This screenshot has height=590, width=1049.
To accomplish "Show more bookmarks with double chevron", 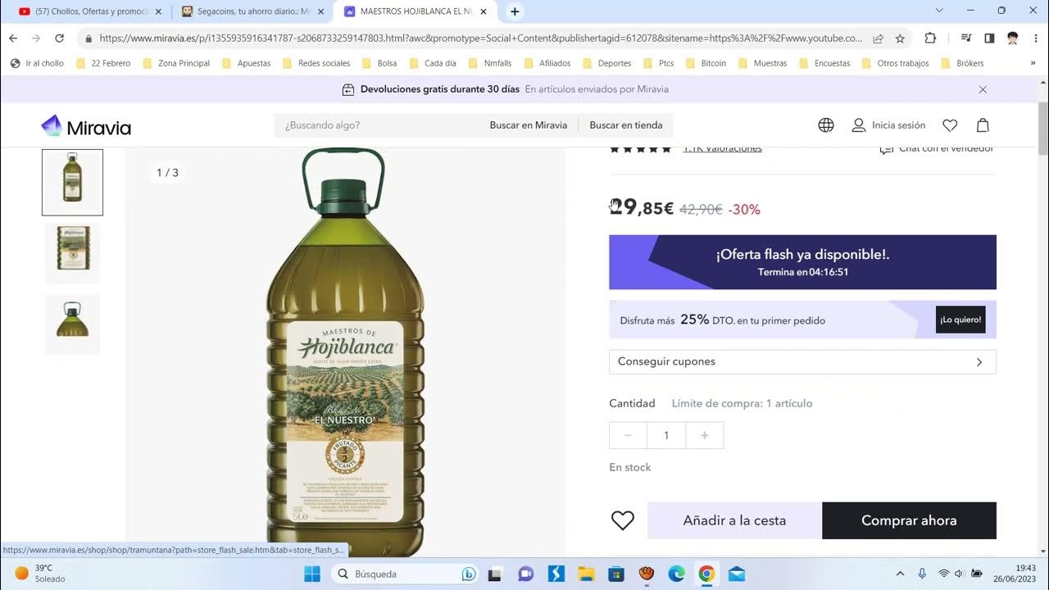I will tap(1033, 63).
